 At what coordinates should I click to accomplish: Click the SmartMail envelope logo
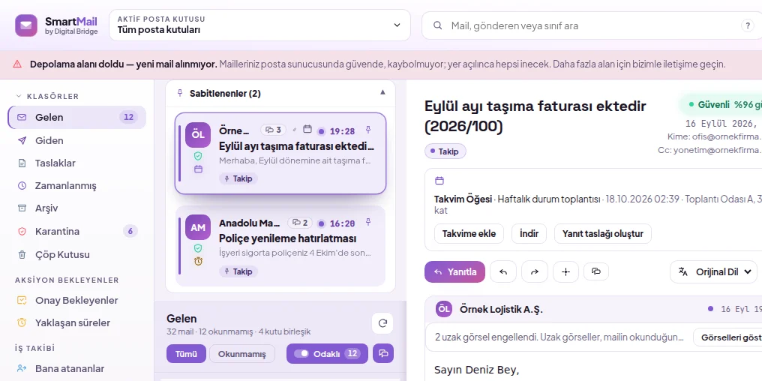[26, 25]
